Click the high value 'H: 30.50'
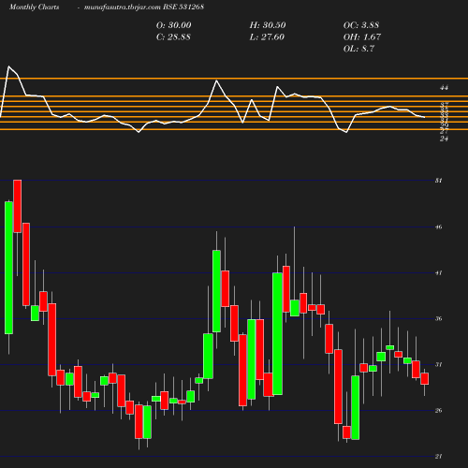Image resolution: width=468 pixels, height=468 pixels. (268, 25)
